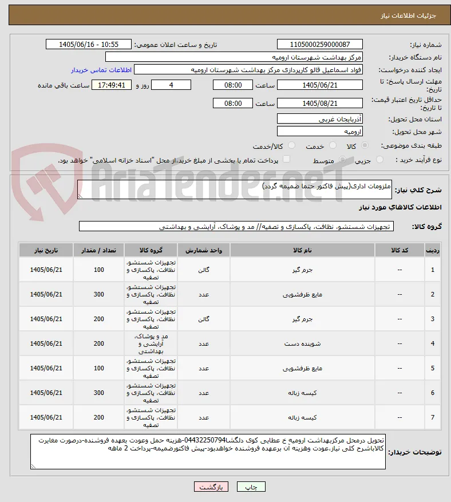Click the request creator field
Image resolution: width=451 pixels, height=502 pixels.
pyautogui.click(x=248, y=69)
